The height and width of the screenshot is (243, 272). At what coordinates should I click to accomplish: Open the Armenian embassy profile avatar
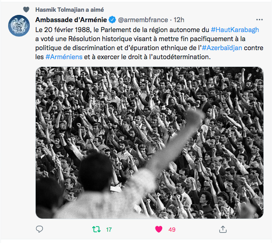pos(19,26)
